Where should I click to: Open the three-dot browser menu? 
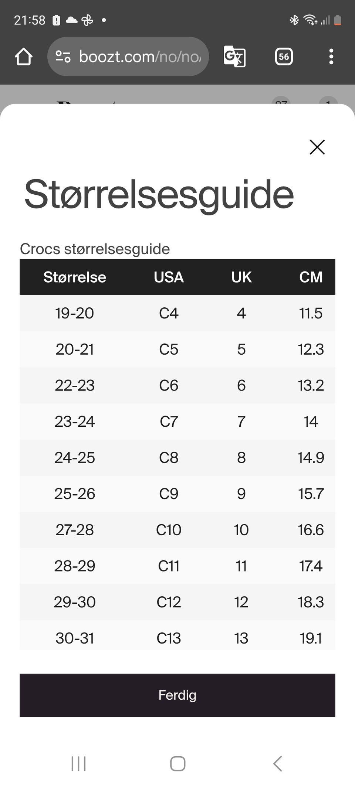tap(331, 57)
